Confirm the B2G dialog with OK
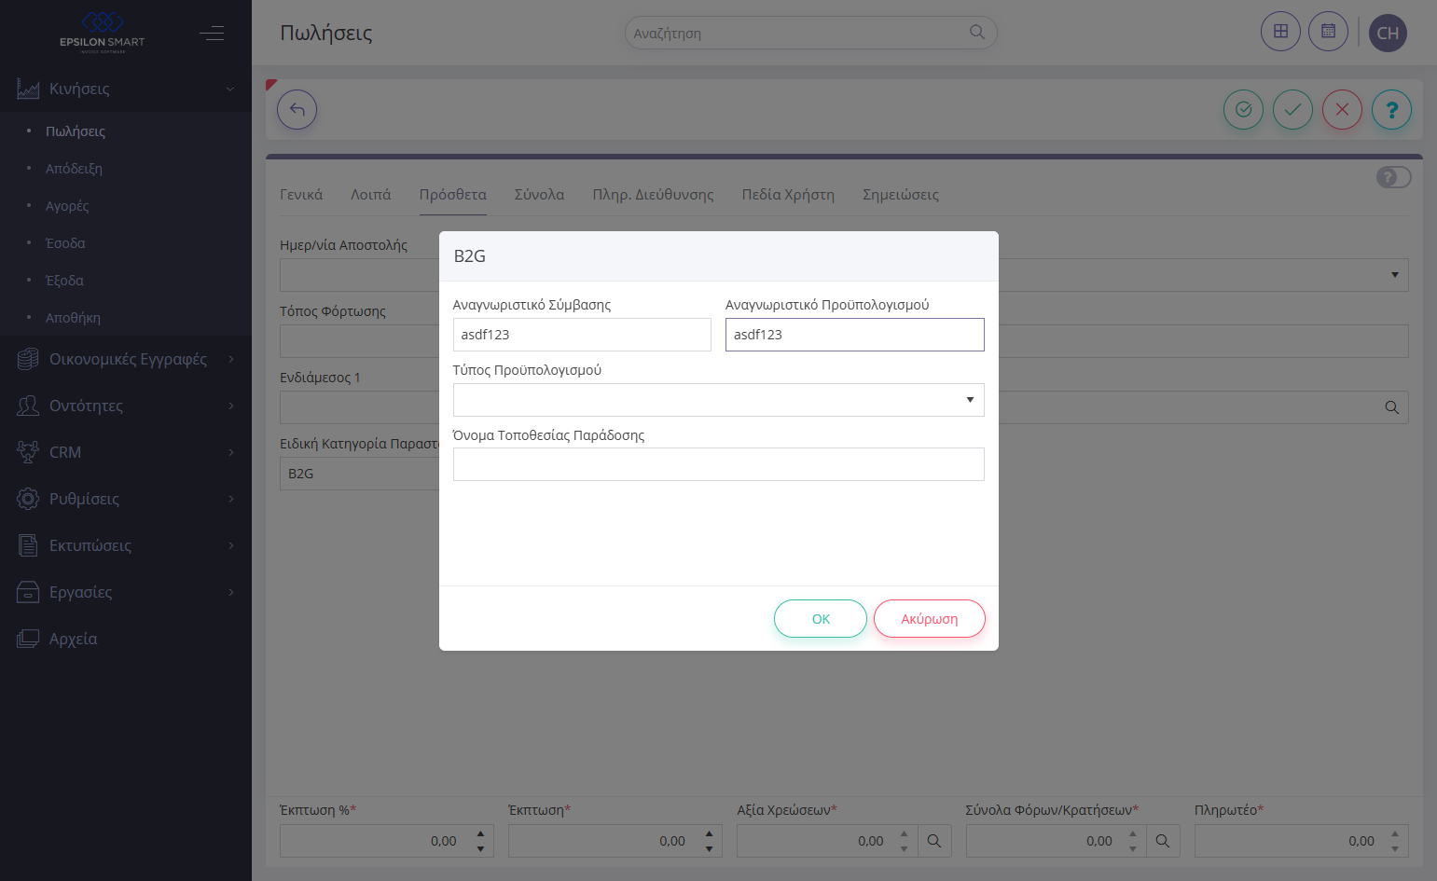Image resolution: width=1437 pixels, height=881 pixels. (821, 619)
